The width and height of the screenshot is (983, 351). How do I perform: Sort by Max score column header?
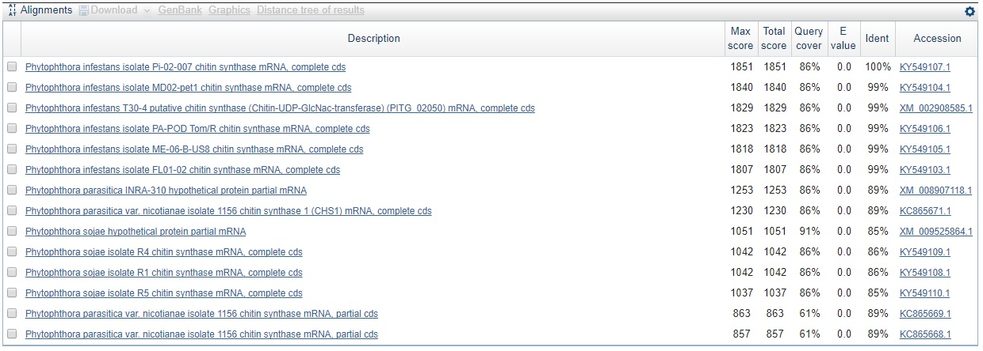coord(740,38)
